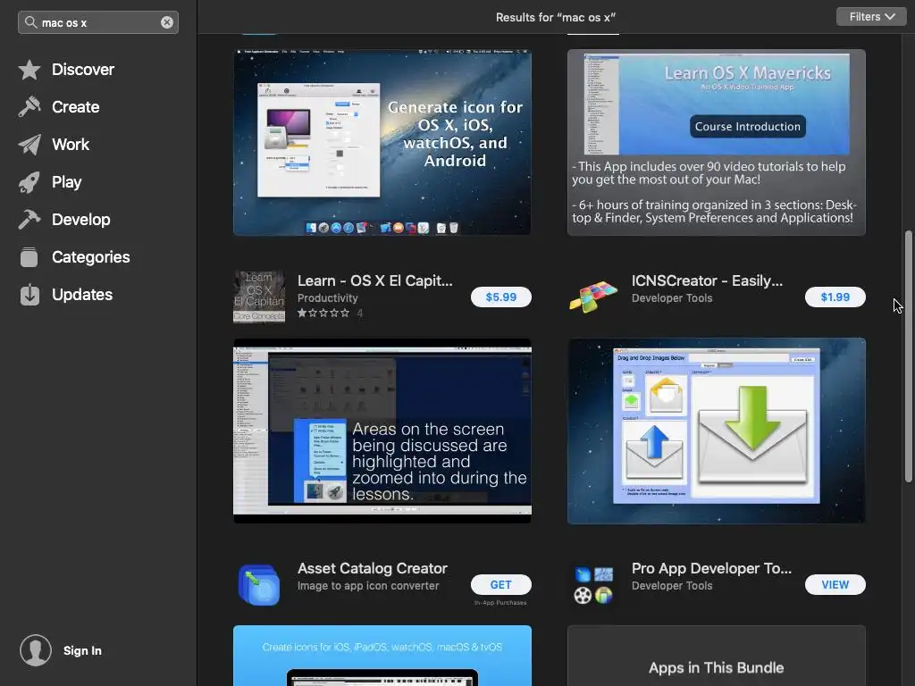Click the Categories icon in sidebar

click(x=29, y=257)
